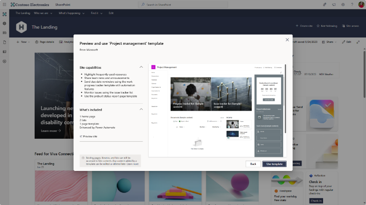Open Page details

click(44, 42)
